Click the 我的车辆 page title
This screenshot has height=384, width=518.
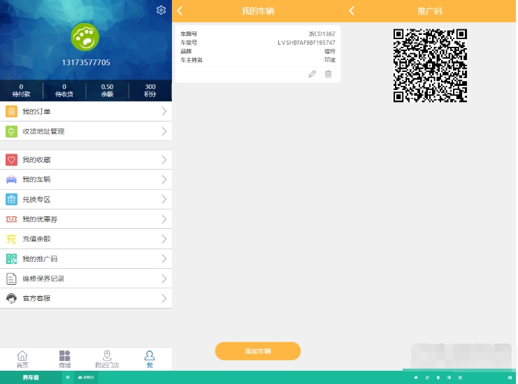[258, 11]
